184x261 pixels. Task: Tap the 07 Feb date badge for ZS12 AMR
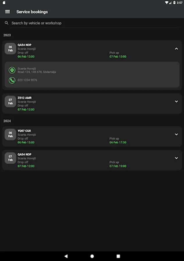pyautogui.click(x=10, y=101)
